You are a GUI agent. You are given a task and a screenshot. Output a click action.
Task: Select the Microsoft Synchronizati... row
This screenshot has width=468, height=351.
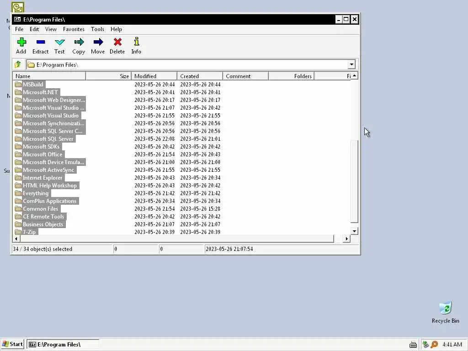(182, 123)
